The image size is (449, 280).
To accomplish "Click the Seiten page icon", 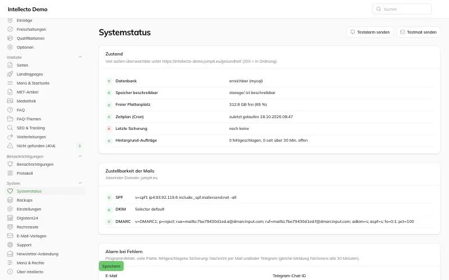I will 10,65.
